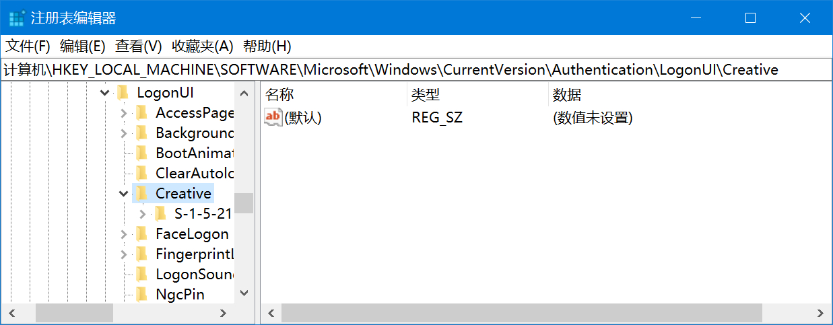Viewport: 833px width, 325px height.
Task: Select the ClearAutologon folder icon
Action: (141, 173)
